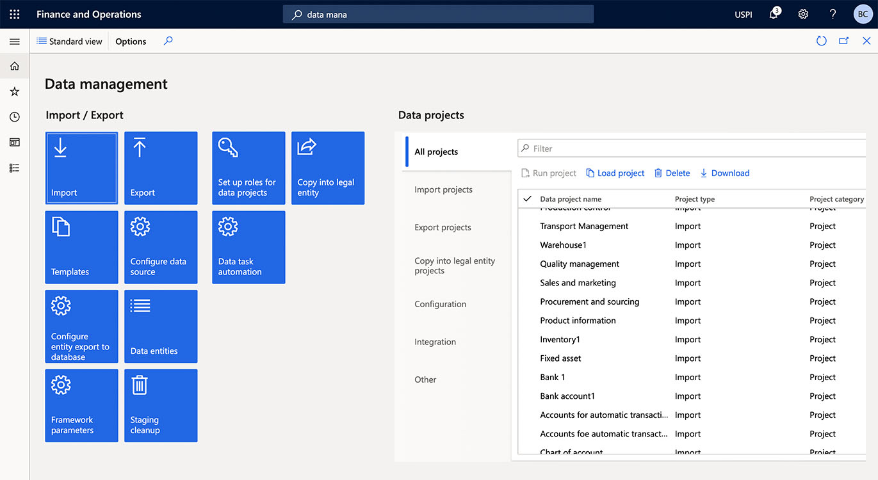Select Accounts for automatic transacti... row

click(692, 415)
